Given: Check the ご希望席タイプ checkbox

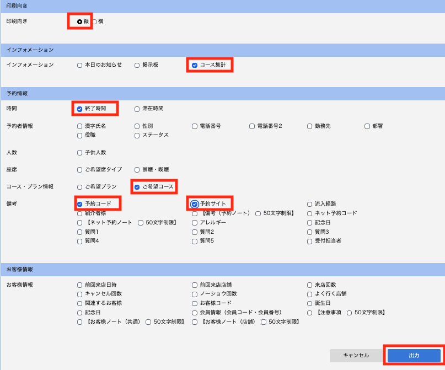Looking at the screenshot, I should tap(79, 170).
